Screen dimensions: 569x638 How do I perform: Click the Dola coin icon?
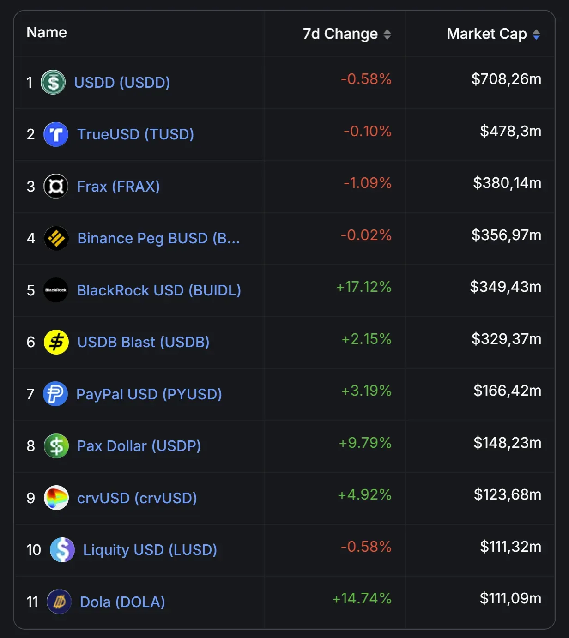[x=59, y=602]
